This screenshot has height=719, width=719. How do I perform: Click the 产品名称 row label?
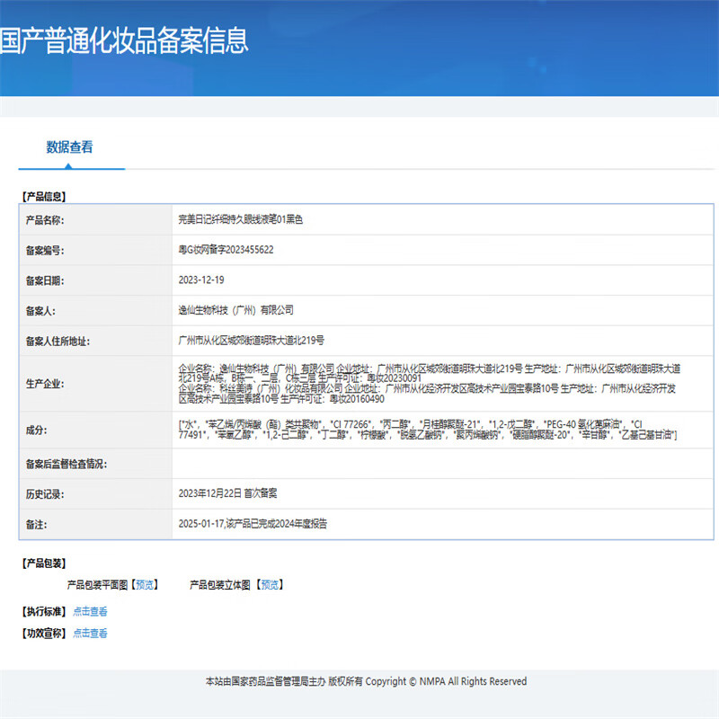[45, 219]
